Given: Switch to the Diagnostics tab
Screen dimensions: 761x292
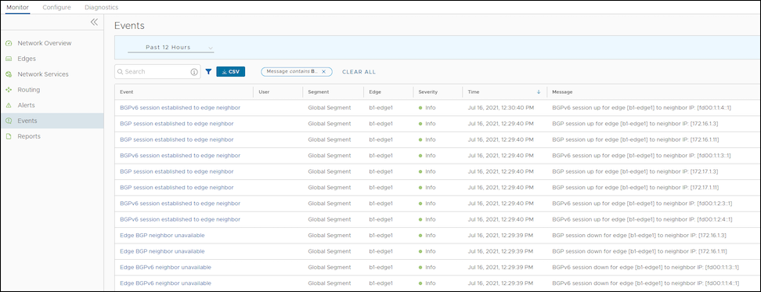Looking at the screenshot, I should [x=101, y=7].
